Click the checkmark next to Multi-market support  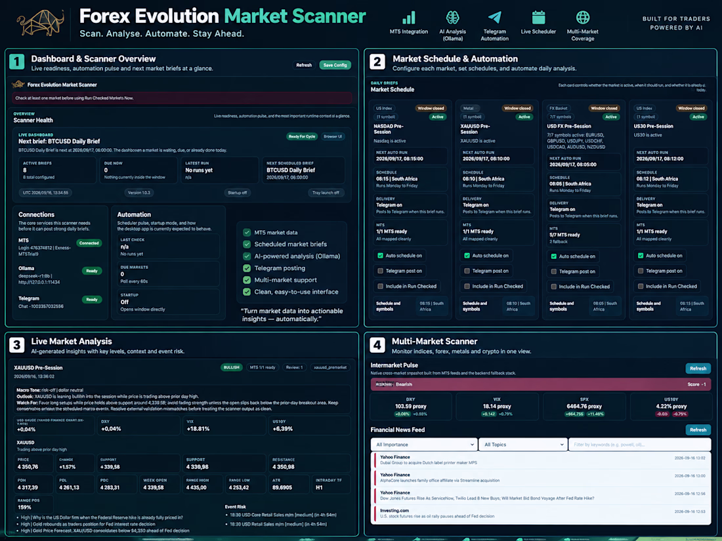coord(247,280)
